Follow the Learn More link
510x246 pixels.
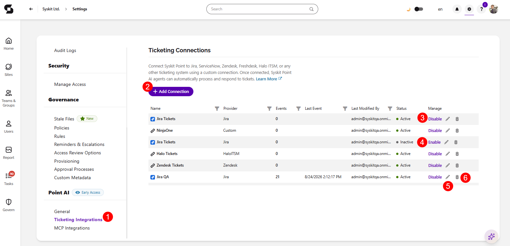269,79
